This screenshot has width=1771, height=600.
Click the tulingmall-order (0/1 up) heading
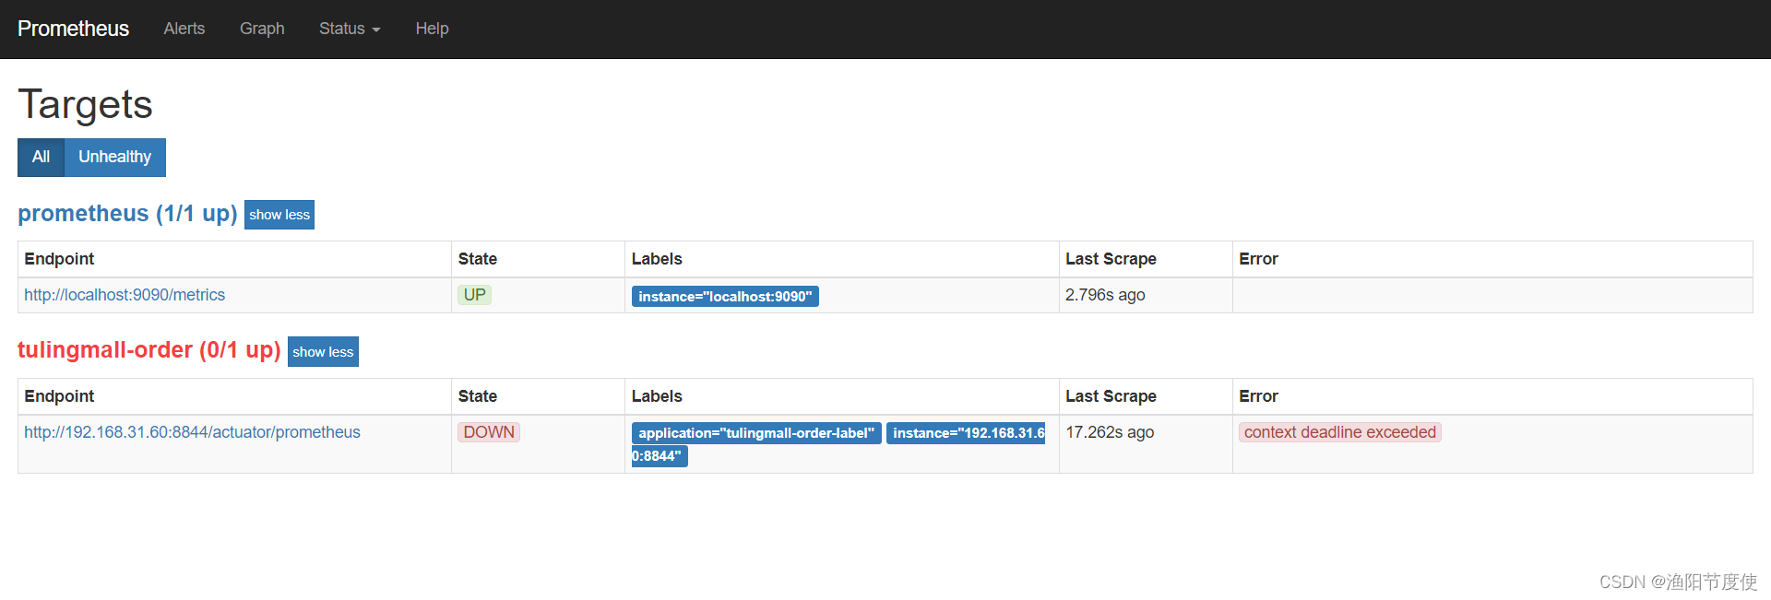click(149, 350)
